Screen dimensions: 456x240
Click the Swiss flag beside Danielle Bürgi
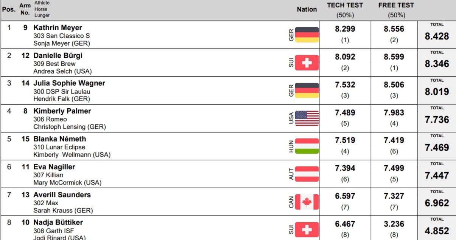pyautogui.click(x=307, y=63)
